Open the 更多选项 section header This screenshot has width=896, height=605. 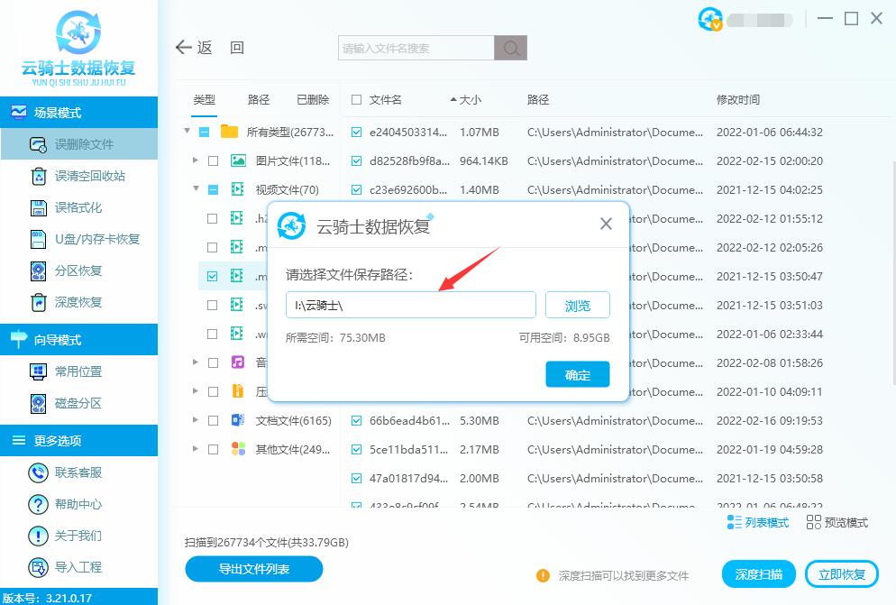78,440
